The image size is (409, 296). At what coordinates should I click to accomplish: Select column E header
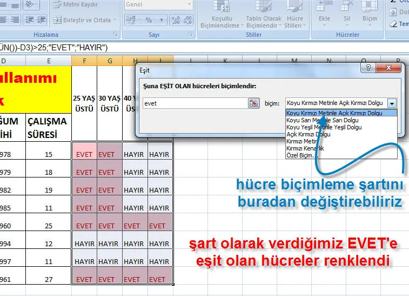click(49, 61)
